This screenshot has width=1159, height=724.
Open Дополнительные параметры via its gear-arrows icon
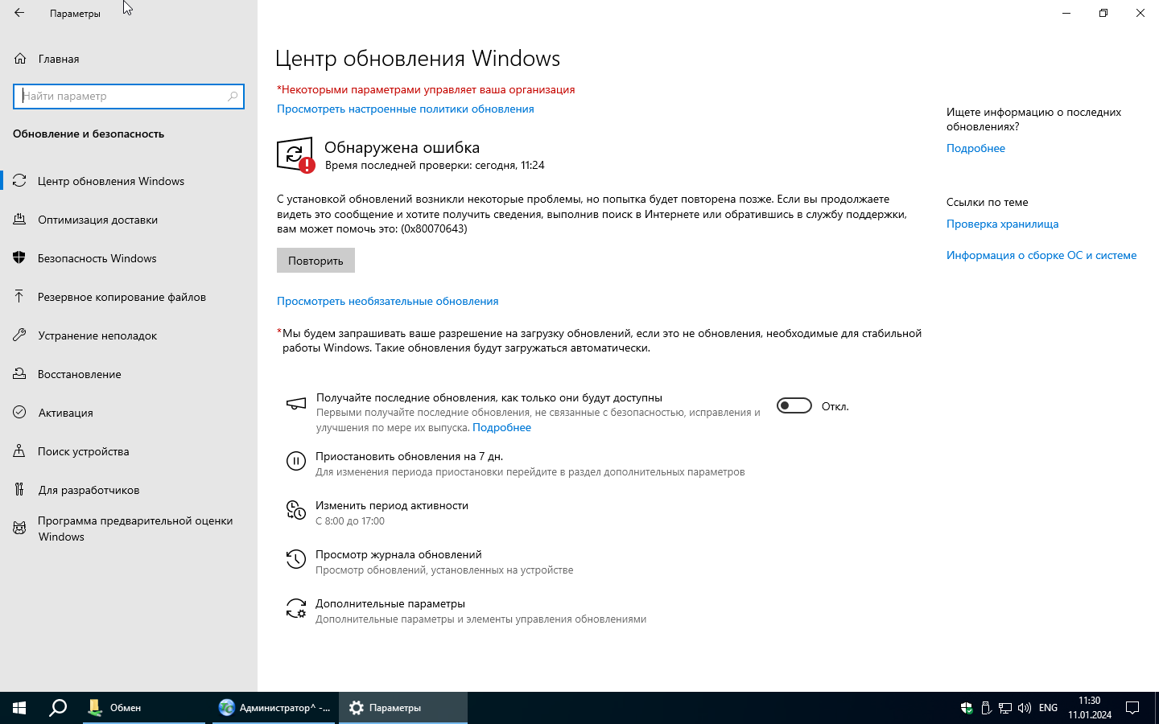[x=296, y=608]
